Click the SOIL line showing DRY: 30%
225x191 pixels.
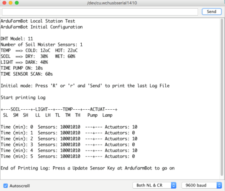coord(38,56)
